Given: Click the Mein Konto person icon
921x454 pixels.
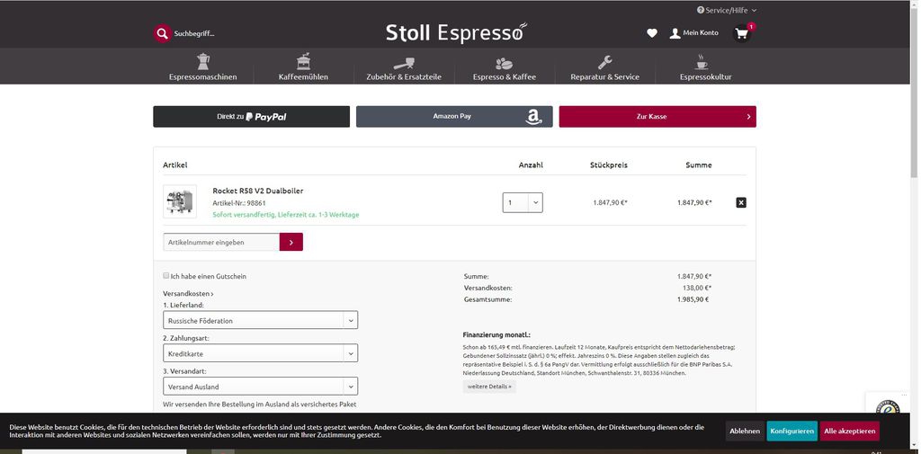Looking at the screenshot, I should point(675,33).
